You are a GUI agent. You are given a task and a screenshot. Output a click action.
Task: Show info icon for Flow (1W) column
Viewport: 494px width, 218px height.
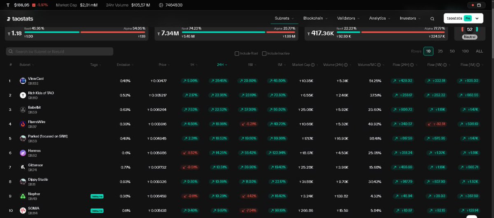[x=445, y=65]
